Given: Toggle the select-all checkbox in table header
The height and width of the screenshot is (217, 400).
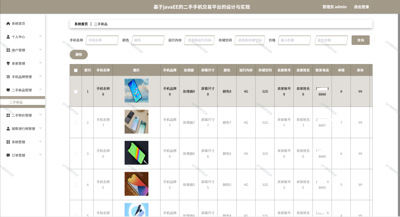Looking at the screenshot, I should (x=76, y=70).
